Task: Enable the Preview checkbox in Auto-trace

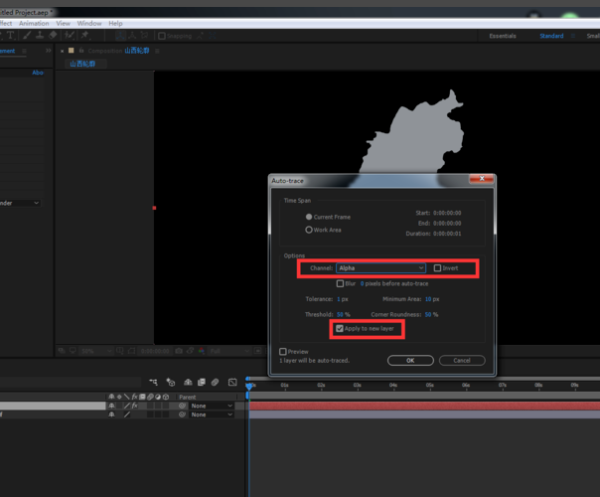Action: pyautogui.click(x=283, y=352)
